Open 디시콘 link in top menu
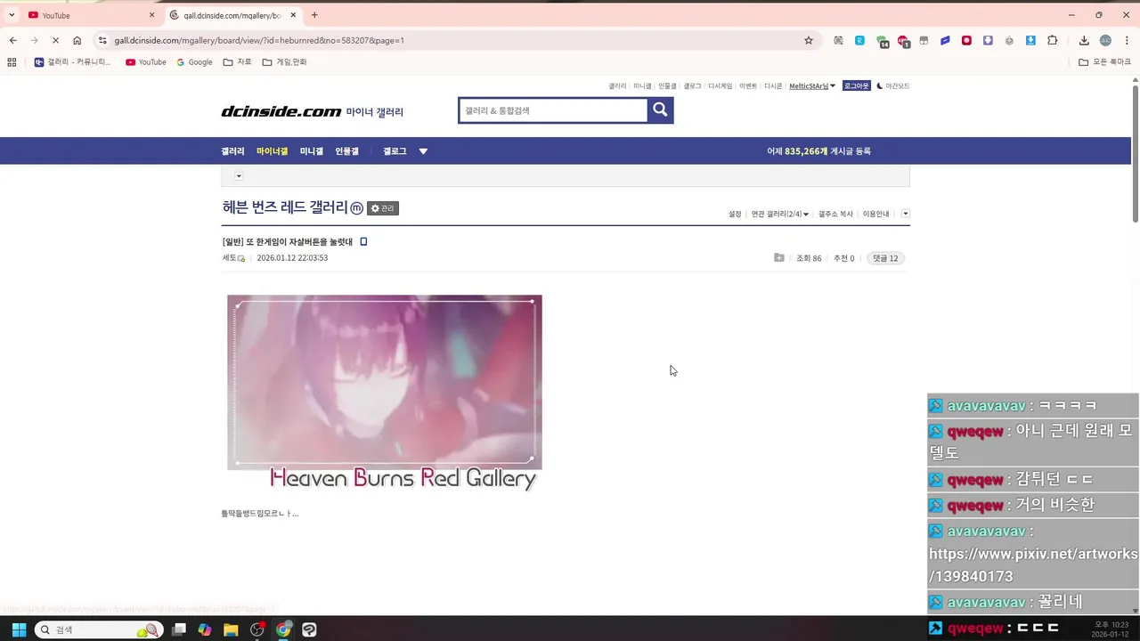The height and width of the screenshot is (641, 1140). pos(773,86)
